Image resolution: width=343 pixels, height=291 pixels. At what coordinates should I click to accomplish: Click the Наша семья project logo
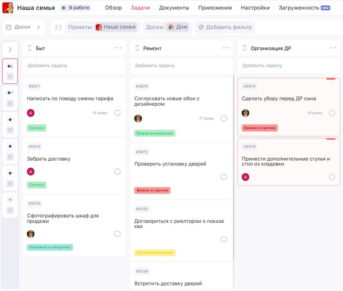pos(8,8)
